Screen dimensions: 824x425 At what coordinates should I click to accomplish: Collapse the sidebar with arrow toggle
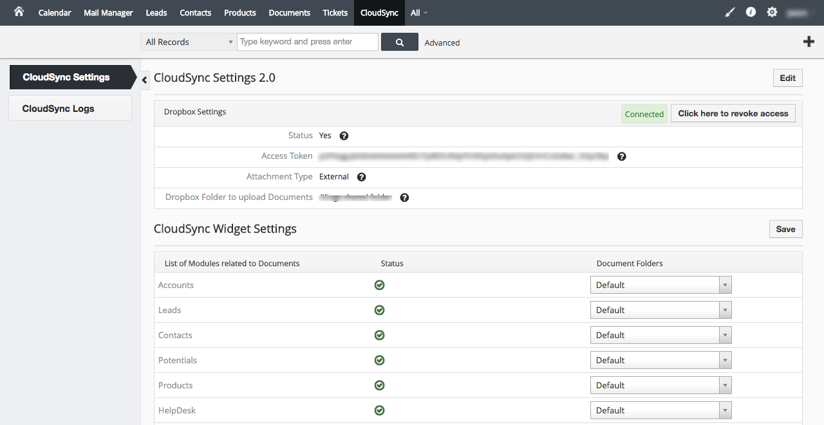(145, 80)
